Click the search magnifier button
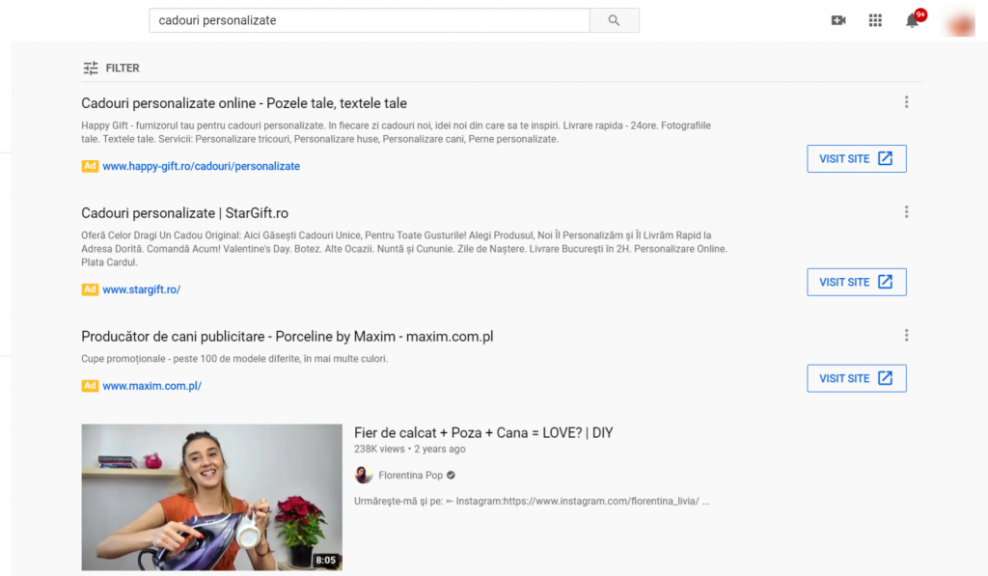Viewport: 988px width, 576px height. pos(614,20)
